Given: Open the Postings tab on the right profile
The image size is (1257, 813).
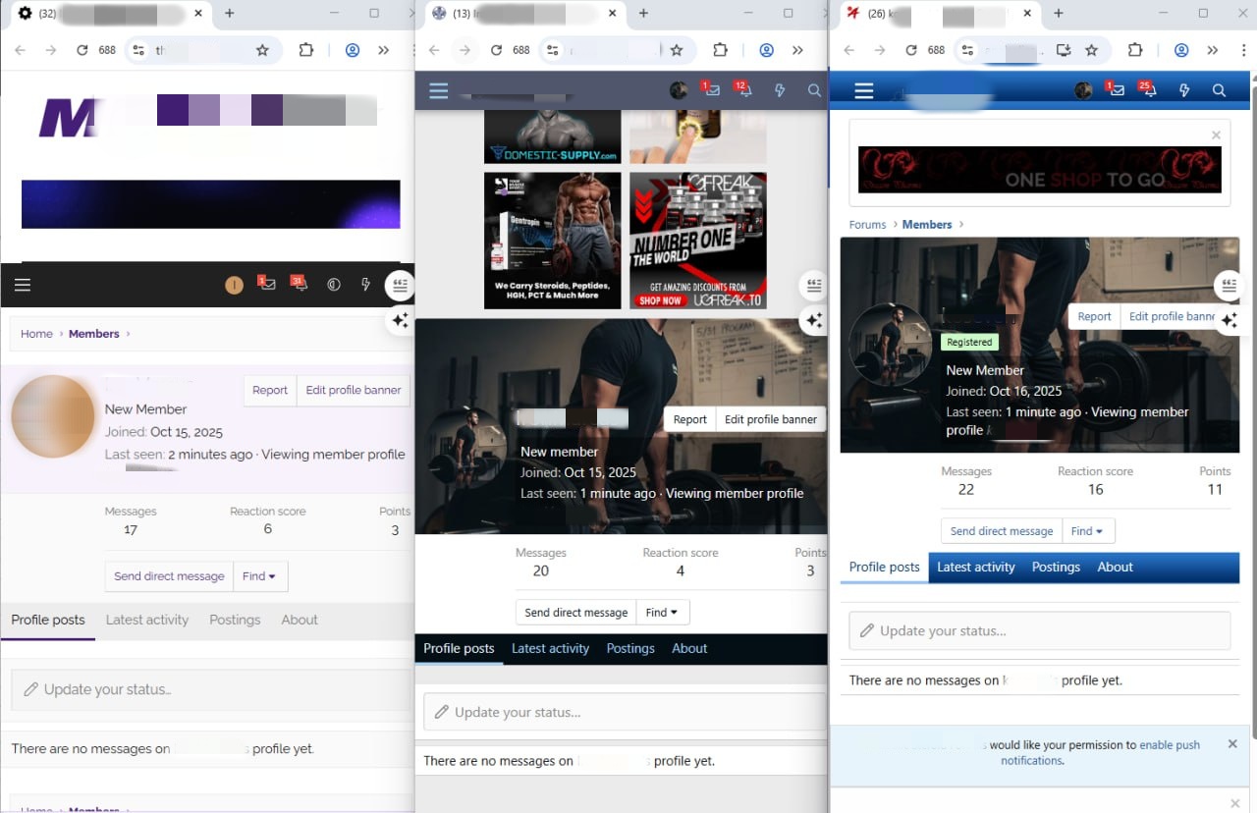Looking at the screenshot, I should (x=1056, y=568).
